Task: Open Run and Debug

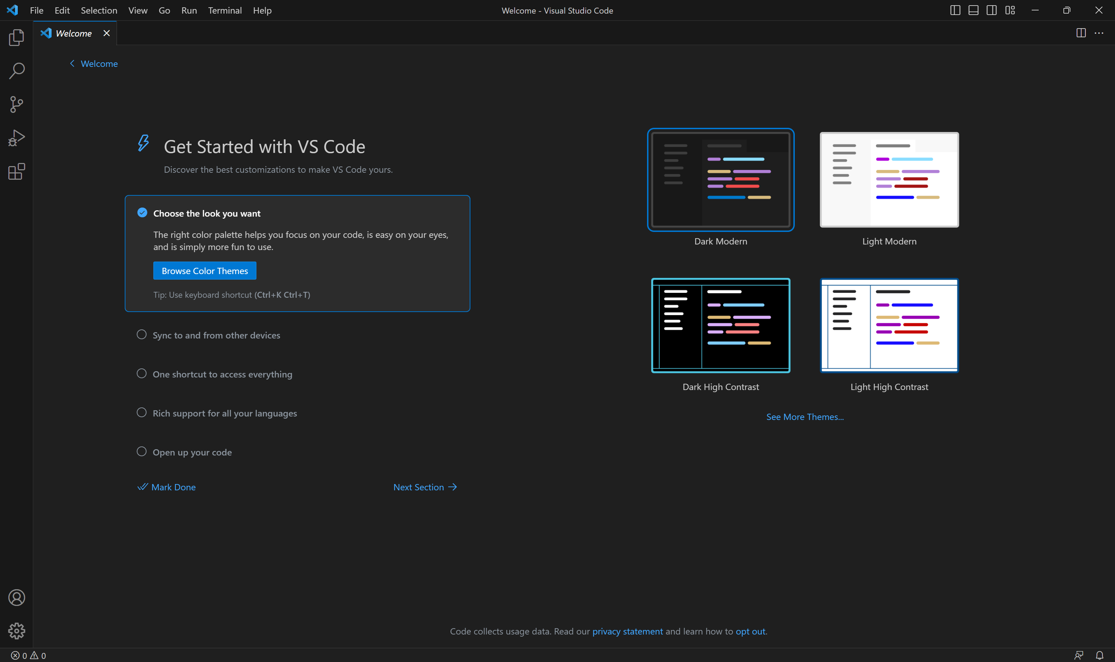Action: pyautogui.click(x=16, y=138)
